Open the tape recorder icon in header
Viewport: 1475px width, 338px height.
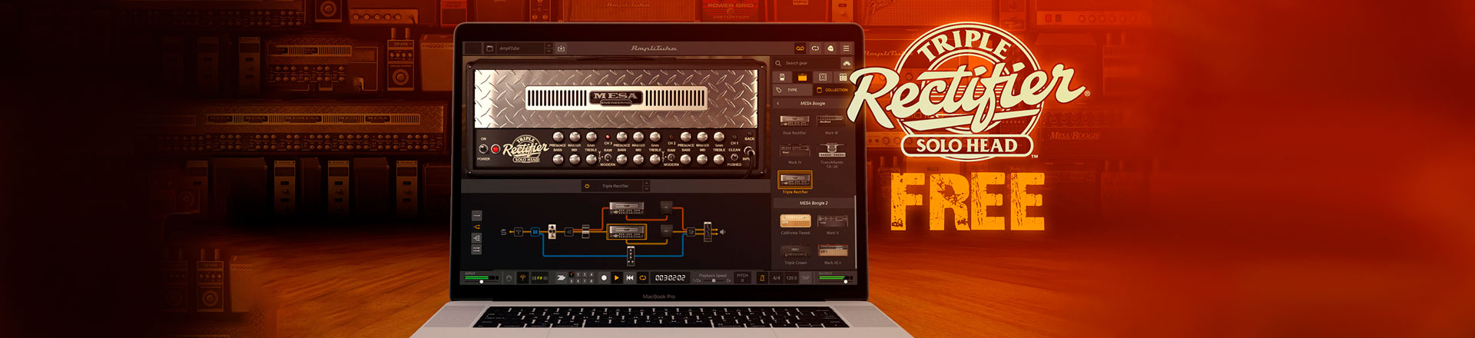(800, 48)
